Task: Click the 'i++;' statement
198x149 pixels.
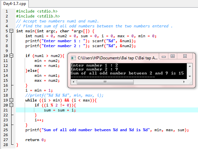Action: (x=39, y=120)
